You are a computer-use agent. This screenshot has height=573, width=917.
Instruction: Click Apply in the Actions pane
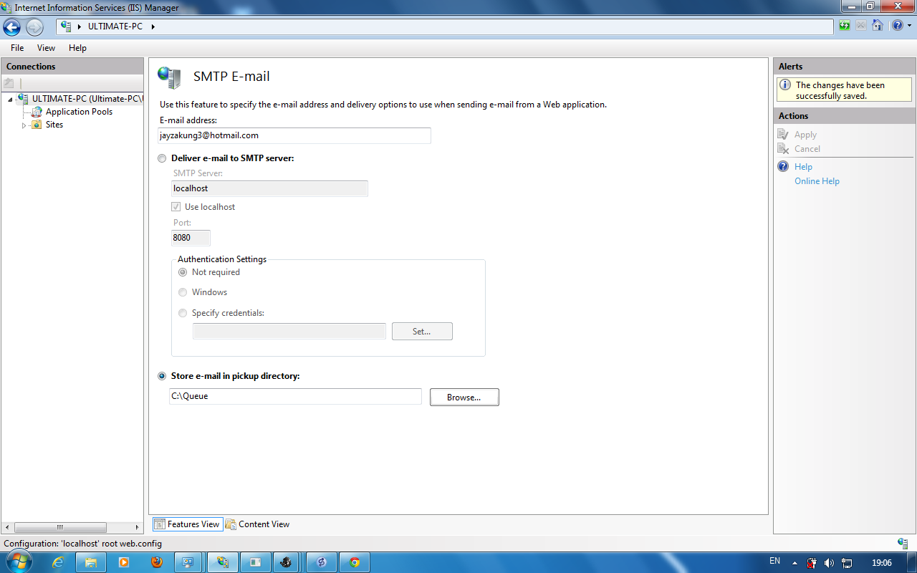pyautogui.click(x=805, y=135)
